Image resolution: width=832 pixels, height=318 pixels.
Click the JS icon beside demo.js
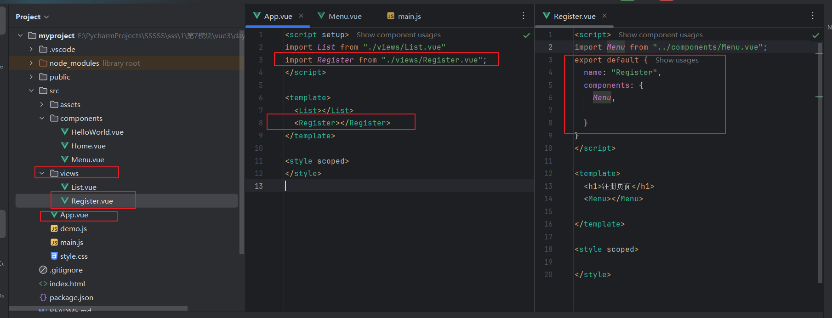point(54,228)
